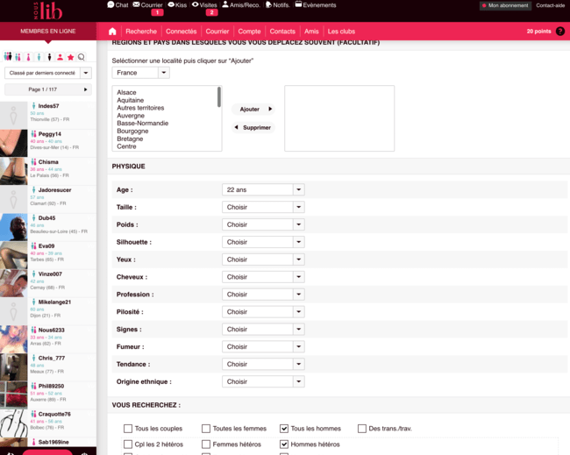Open the Origine ethnique dropdown
This screenshot has width=570, height=455.
[x=263, y=381]
